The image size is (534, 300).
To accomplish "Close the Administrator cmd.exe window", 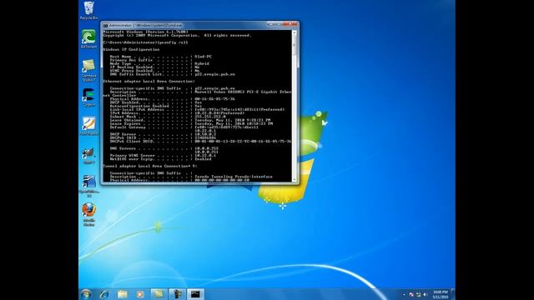I will [290, 24].
